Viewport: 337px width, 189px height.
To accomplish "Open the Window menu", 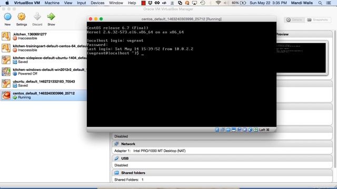I will 116,3.
